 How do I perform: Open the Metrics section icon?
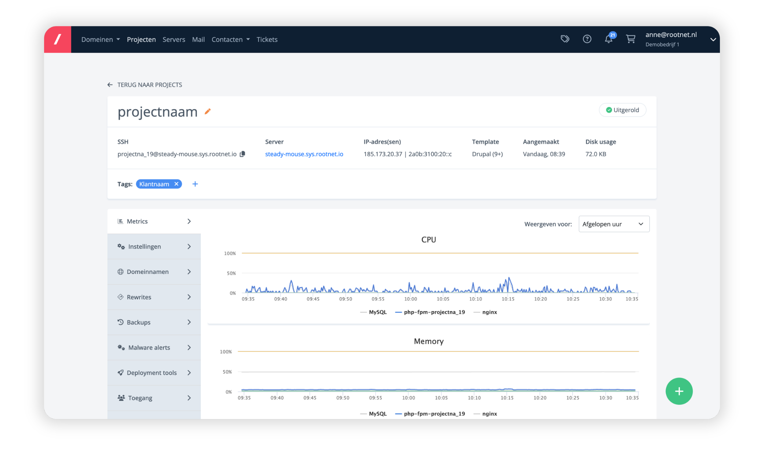(x=121, y=221)
